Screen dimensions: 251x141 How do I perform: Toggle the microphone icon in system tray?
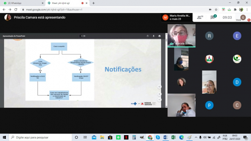tap(200, 137)
